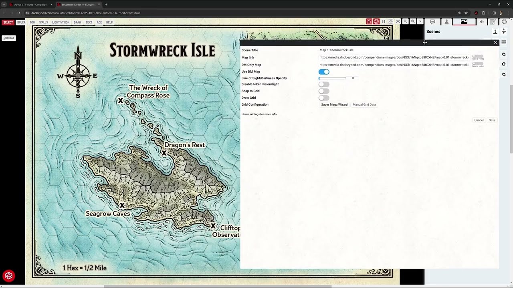Close the scene edit dialog with X
Screen dimensions: 513x288
point(495,42)
